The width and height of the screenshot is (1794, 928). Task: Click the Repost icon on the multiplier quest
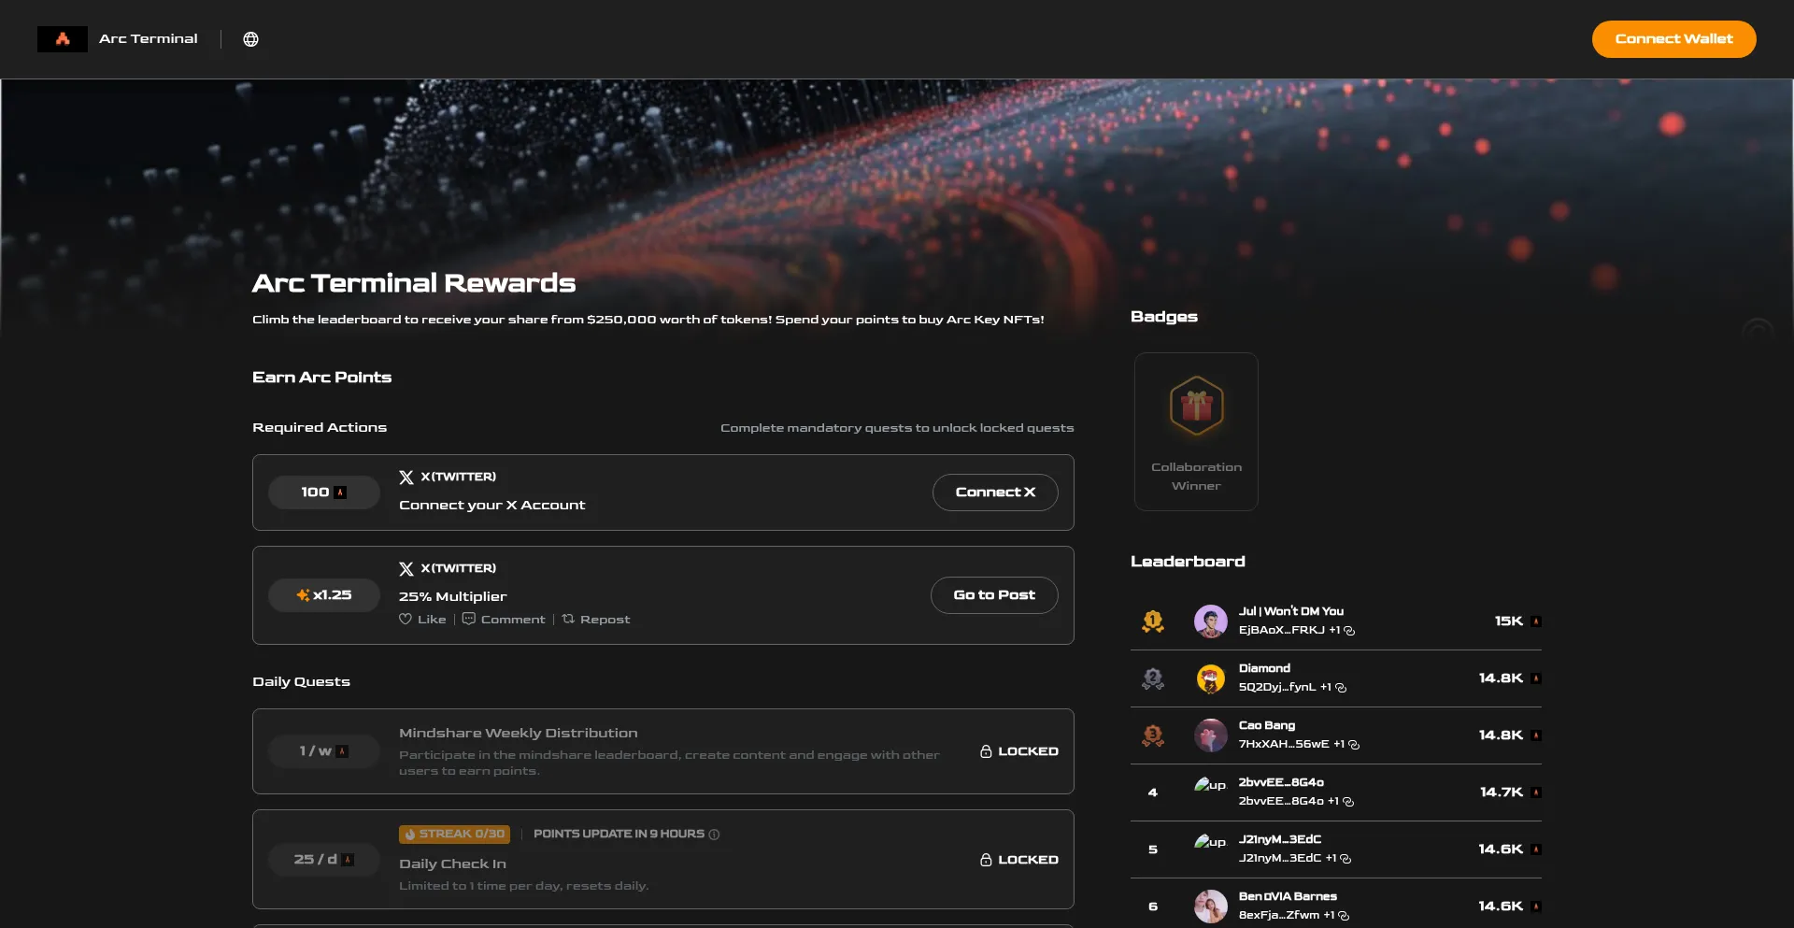click(569, 619)
